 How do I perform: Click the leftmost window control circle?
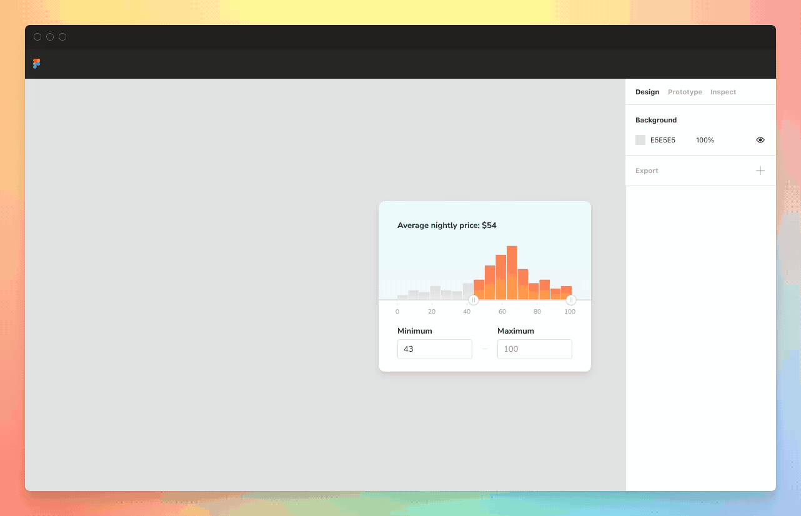tap(37, 37)
